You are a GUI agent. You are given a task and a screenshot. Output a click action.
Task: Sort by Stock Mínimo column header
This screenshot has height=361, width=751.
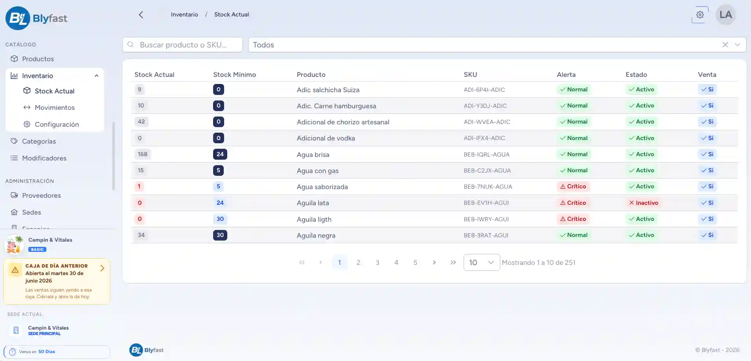point(234,75)
